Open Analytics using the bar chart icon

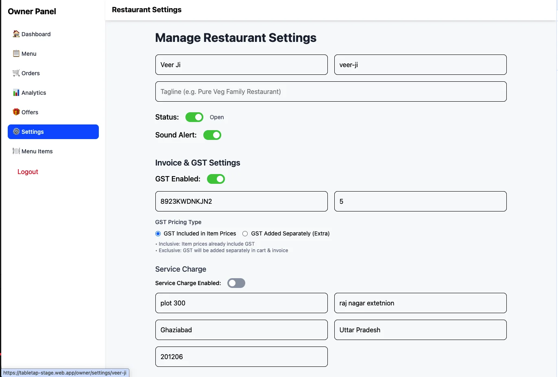pyautogui.click(x=16, y=92)
